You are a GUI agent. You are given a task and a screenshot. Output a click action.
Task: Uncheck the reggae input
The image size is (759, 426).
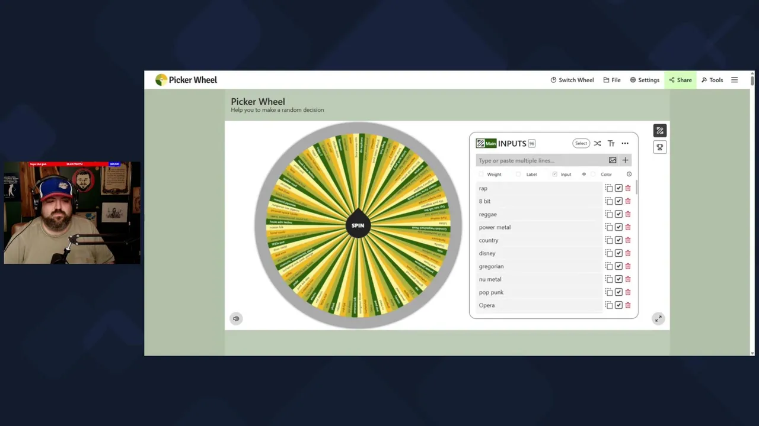click(x=618, y=214)
